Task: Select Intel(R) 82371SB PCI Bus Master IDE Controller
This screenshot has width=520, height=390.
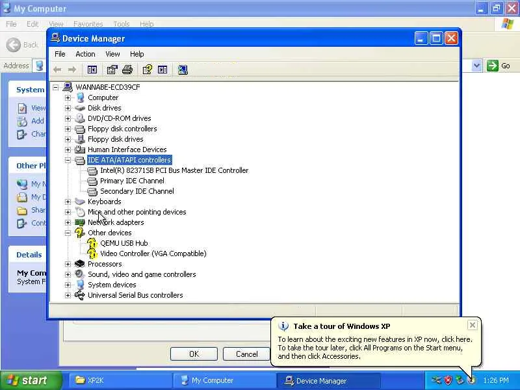Action: point(174,170)
